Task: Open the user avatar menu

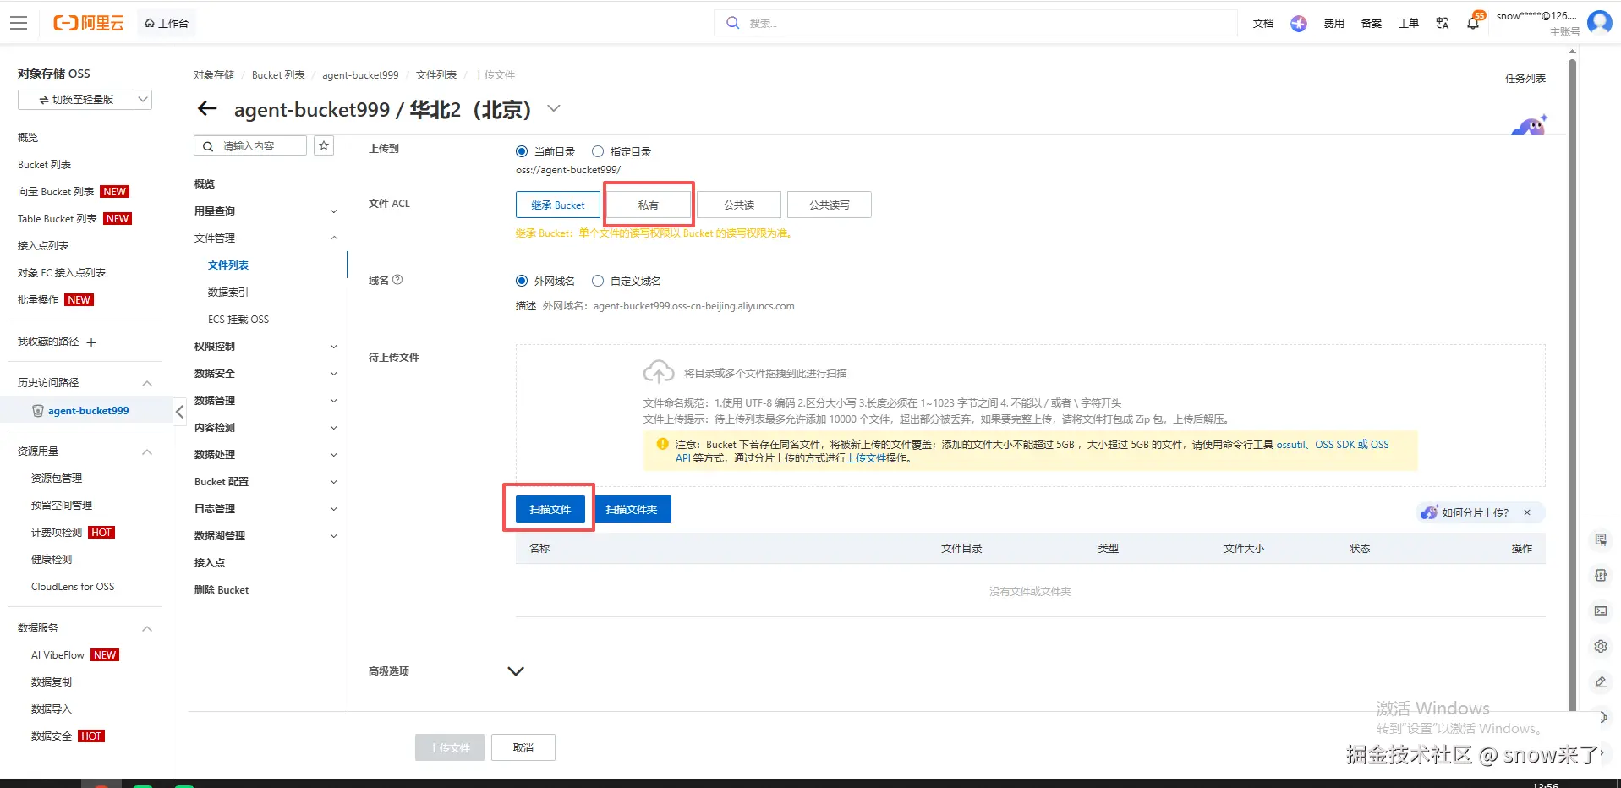Action: pyautogui.click(x=1599, y=22)
